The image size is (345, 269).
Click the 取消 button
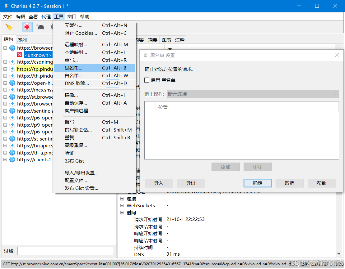pyautogui.click(x=290, y=183)
